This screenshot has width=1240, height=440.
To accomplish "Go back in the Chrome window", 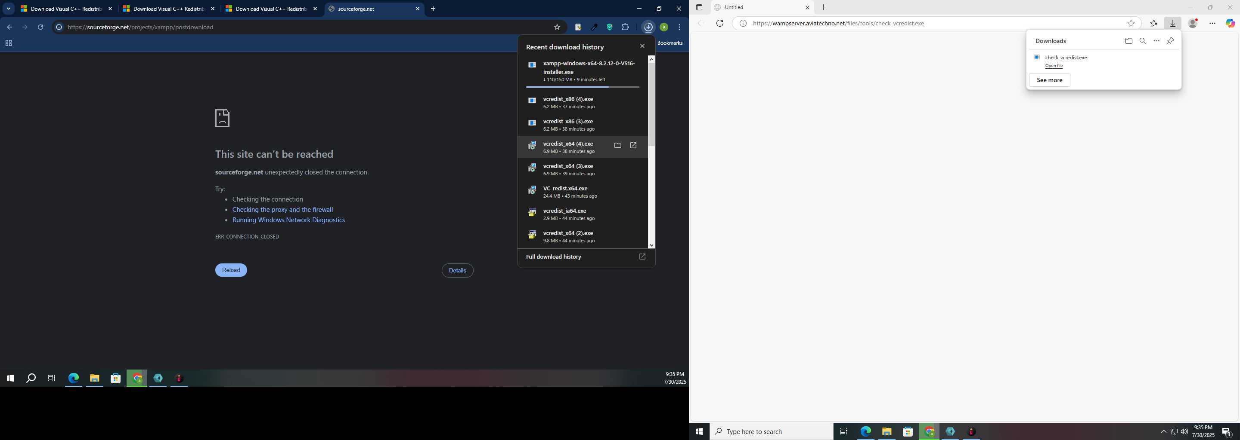I will point(9,27).
